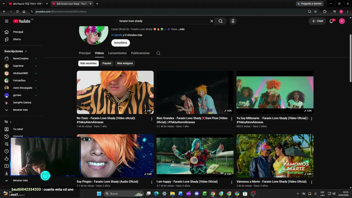Install app icon in address bar
Image resolution: width=352 pixels, height=198 pixels.
(x=309, y=12)
